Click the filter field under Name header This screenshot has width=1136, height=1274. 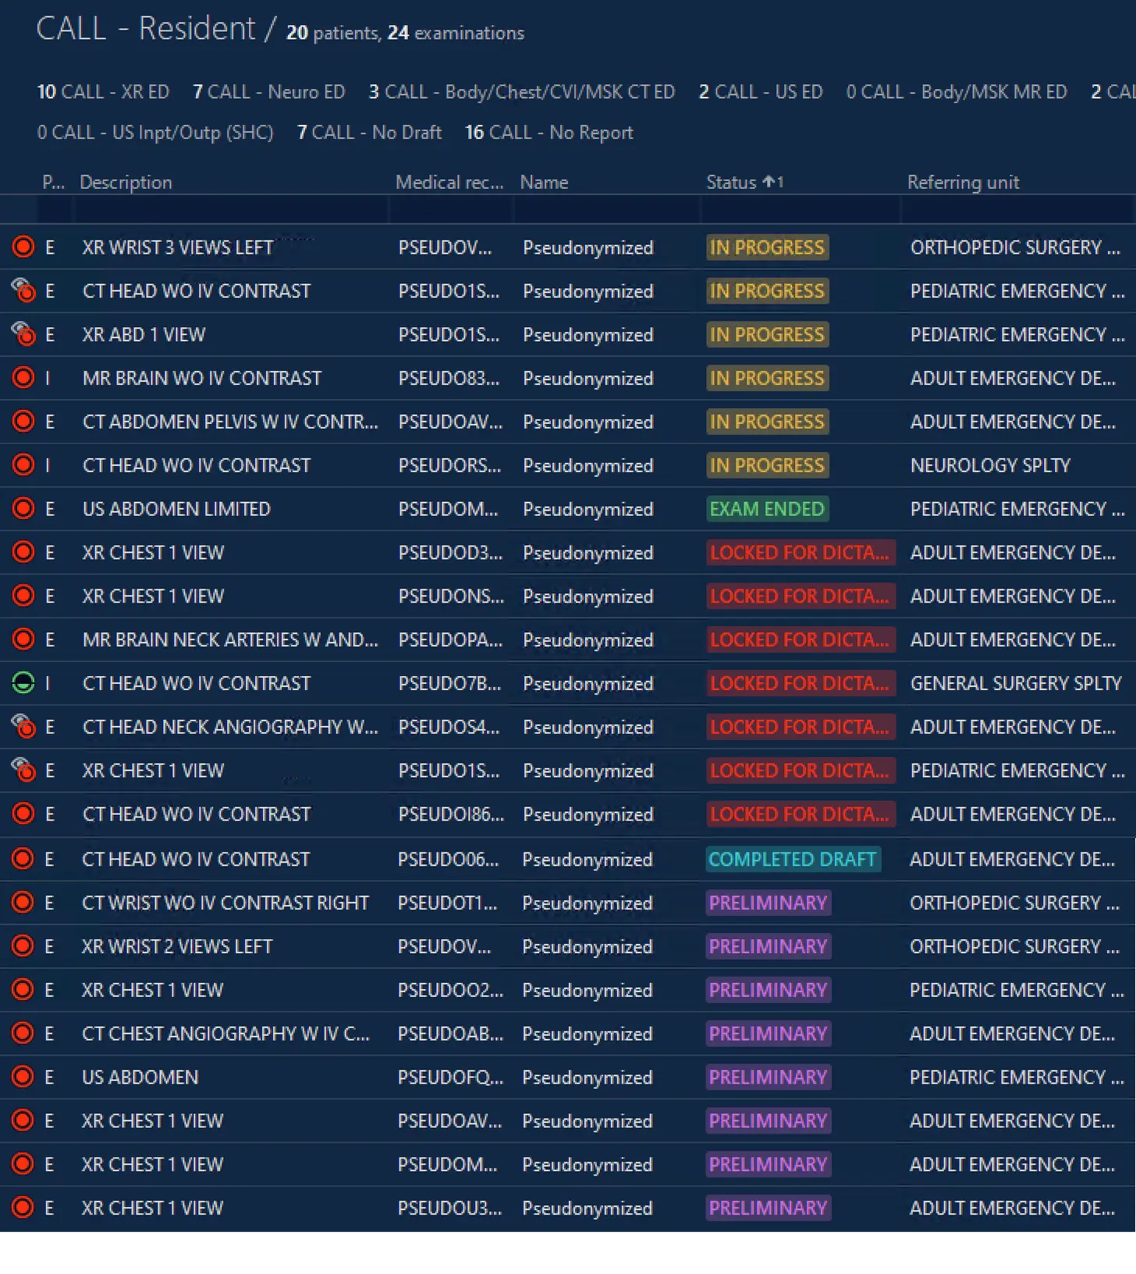click(606, 209)
